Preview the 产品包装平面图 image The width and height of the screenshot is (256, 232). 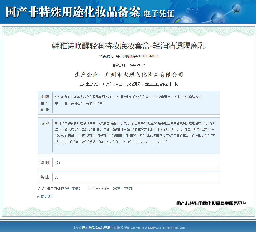[66, 189]
